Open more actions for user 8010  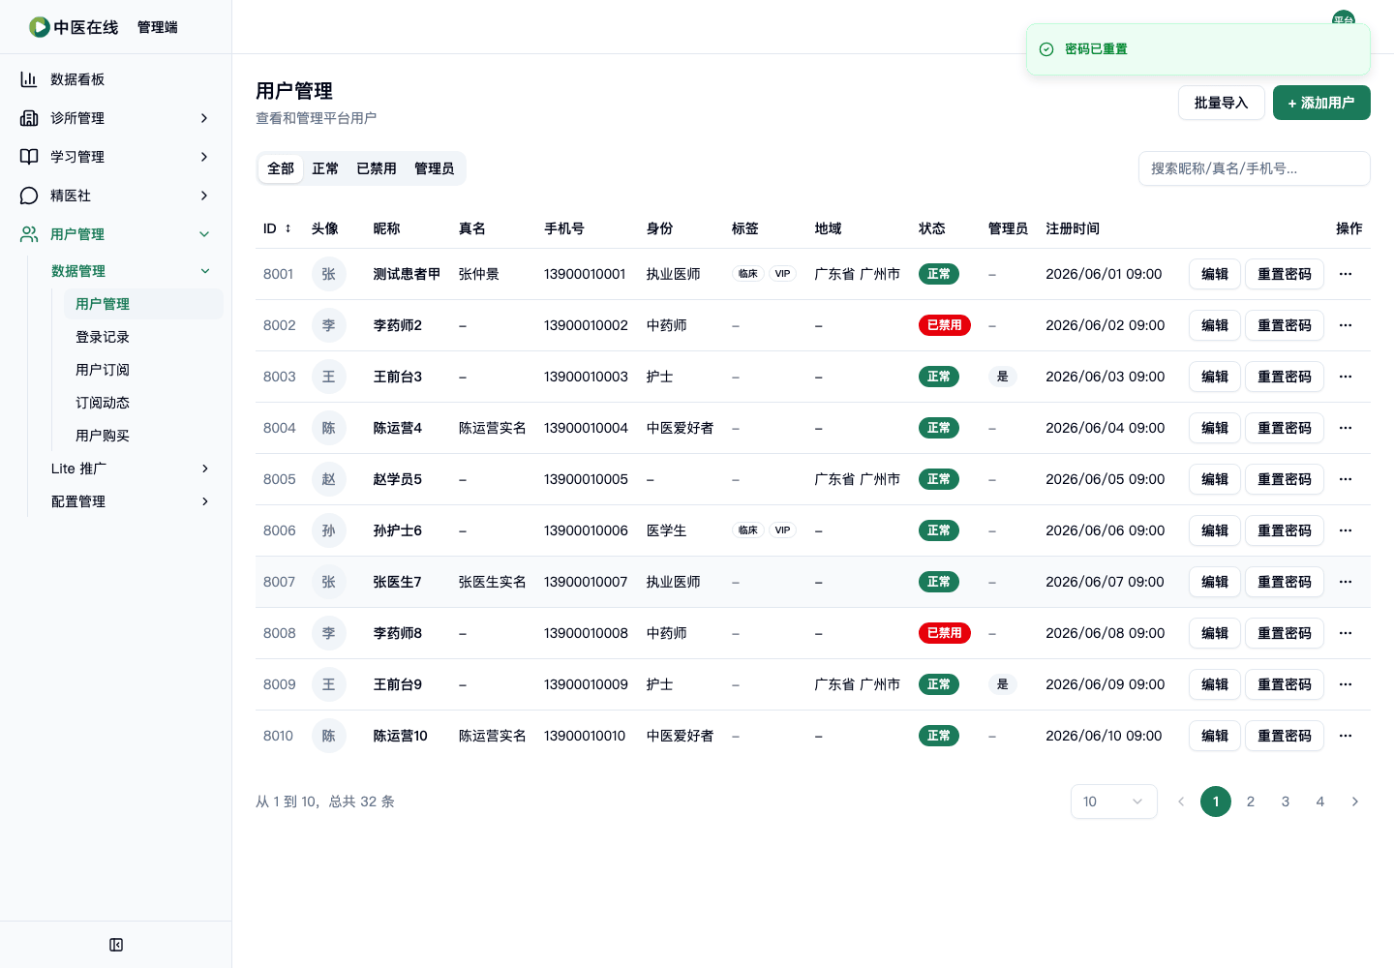1346,736
